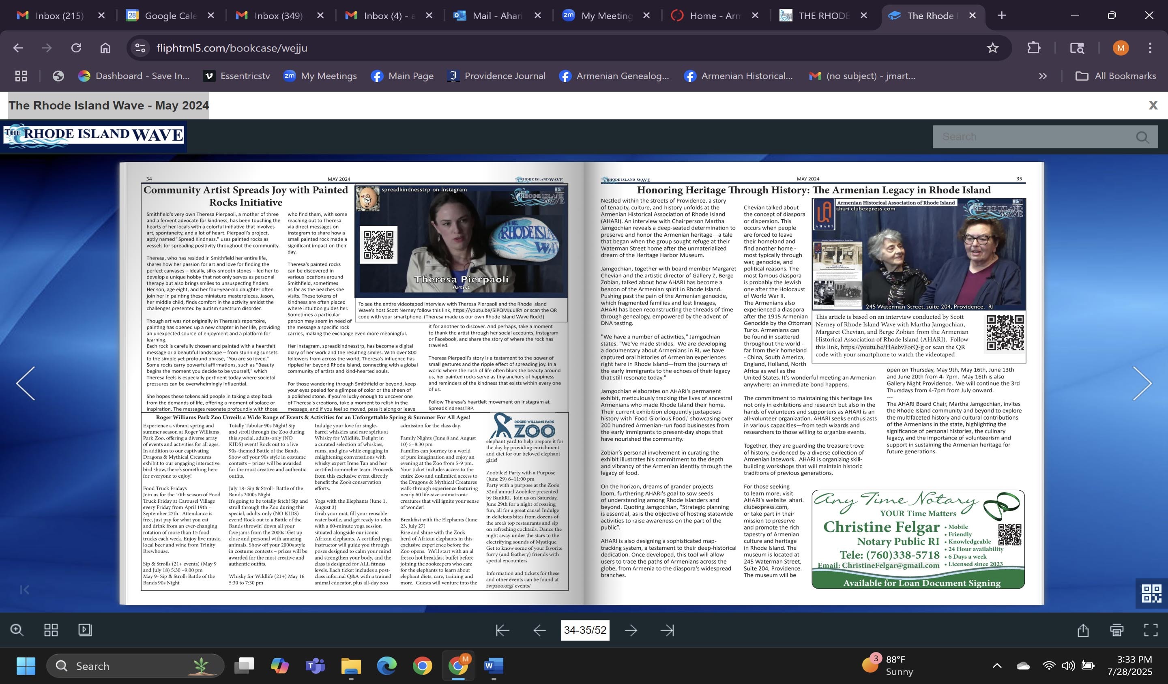Open Microsoft Word from the taskbar

pyautogui.click(x=494, y=666)
